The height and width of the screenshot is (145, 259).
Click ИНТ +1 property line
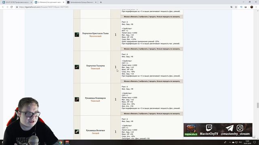(125, 31)
